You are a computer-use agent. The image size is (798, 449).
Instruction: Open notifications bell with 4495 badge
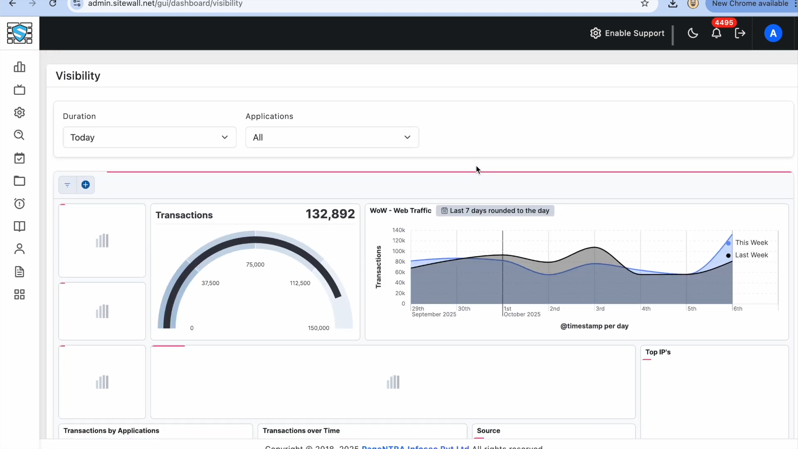(717, 33)
